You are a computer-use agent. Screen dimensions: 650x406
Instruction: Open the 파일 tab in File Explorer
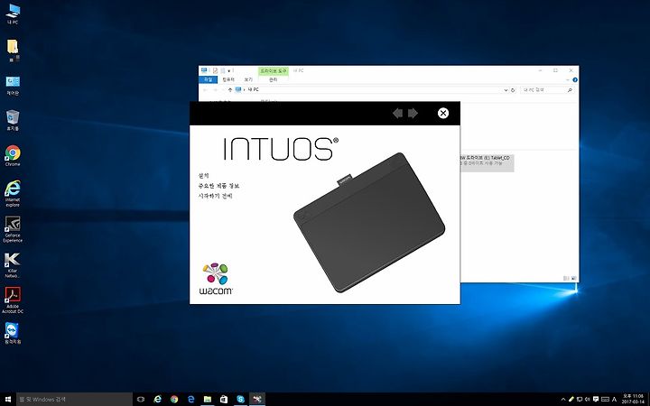(209, 79)
